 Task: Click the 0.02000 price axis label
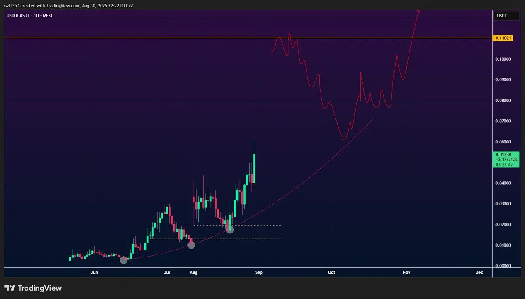coord(503,225)
